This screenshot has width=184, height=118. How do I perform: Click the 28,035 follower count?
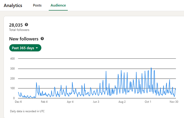point(16,25)
